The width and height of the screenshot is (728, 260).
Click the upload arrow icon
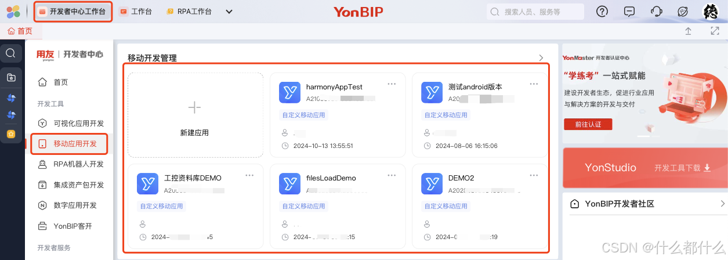(x=688, y=31)
